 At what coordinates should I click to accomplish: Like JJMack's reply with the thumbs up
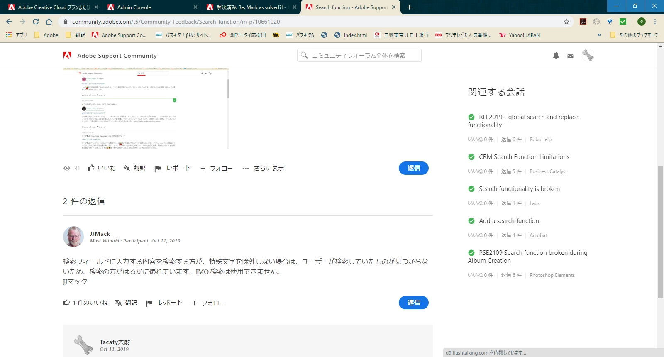[66, 302]
